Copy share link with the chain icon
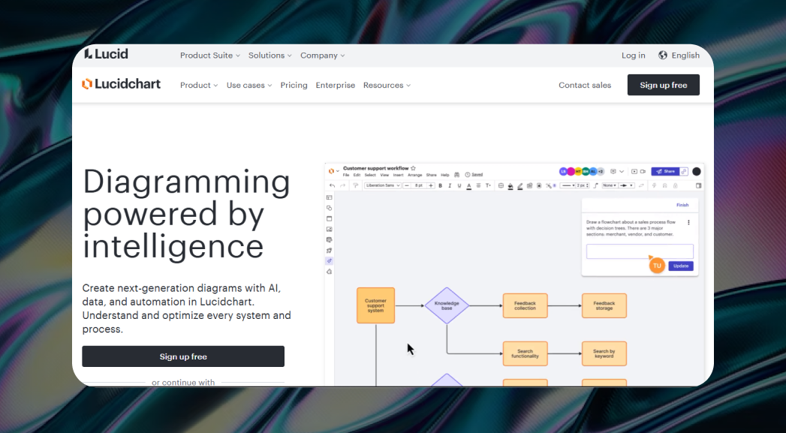The image size is (786, 433). coord(684,171)
